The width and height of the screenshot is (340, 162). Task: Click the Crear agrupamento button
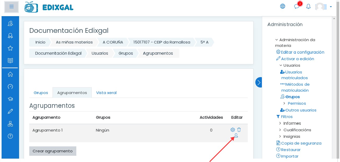53,151
